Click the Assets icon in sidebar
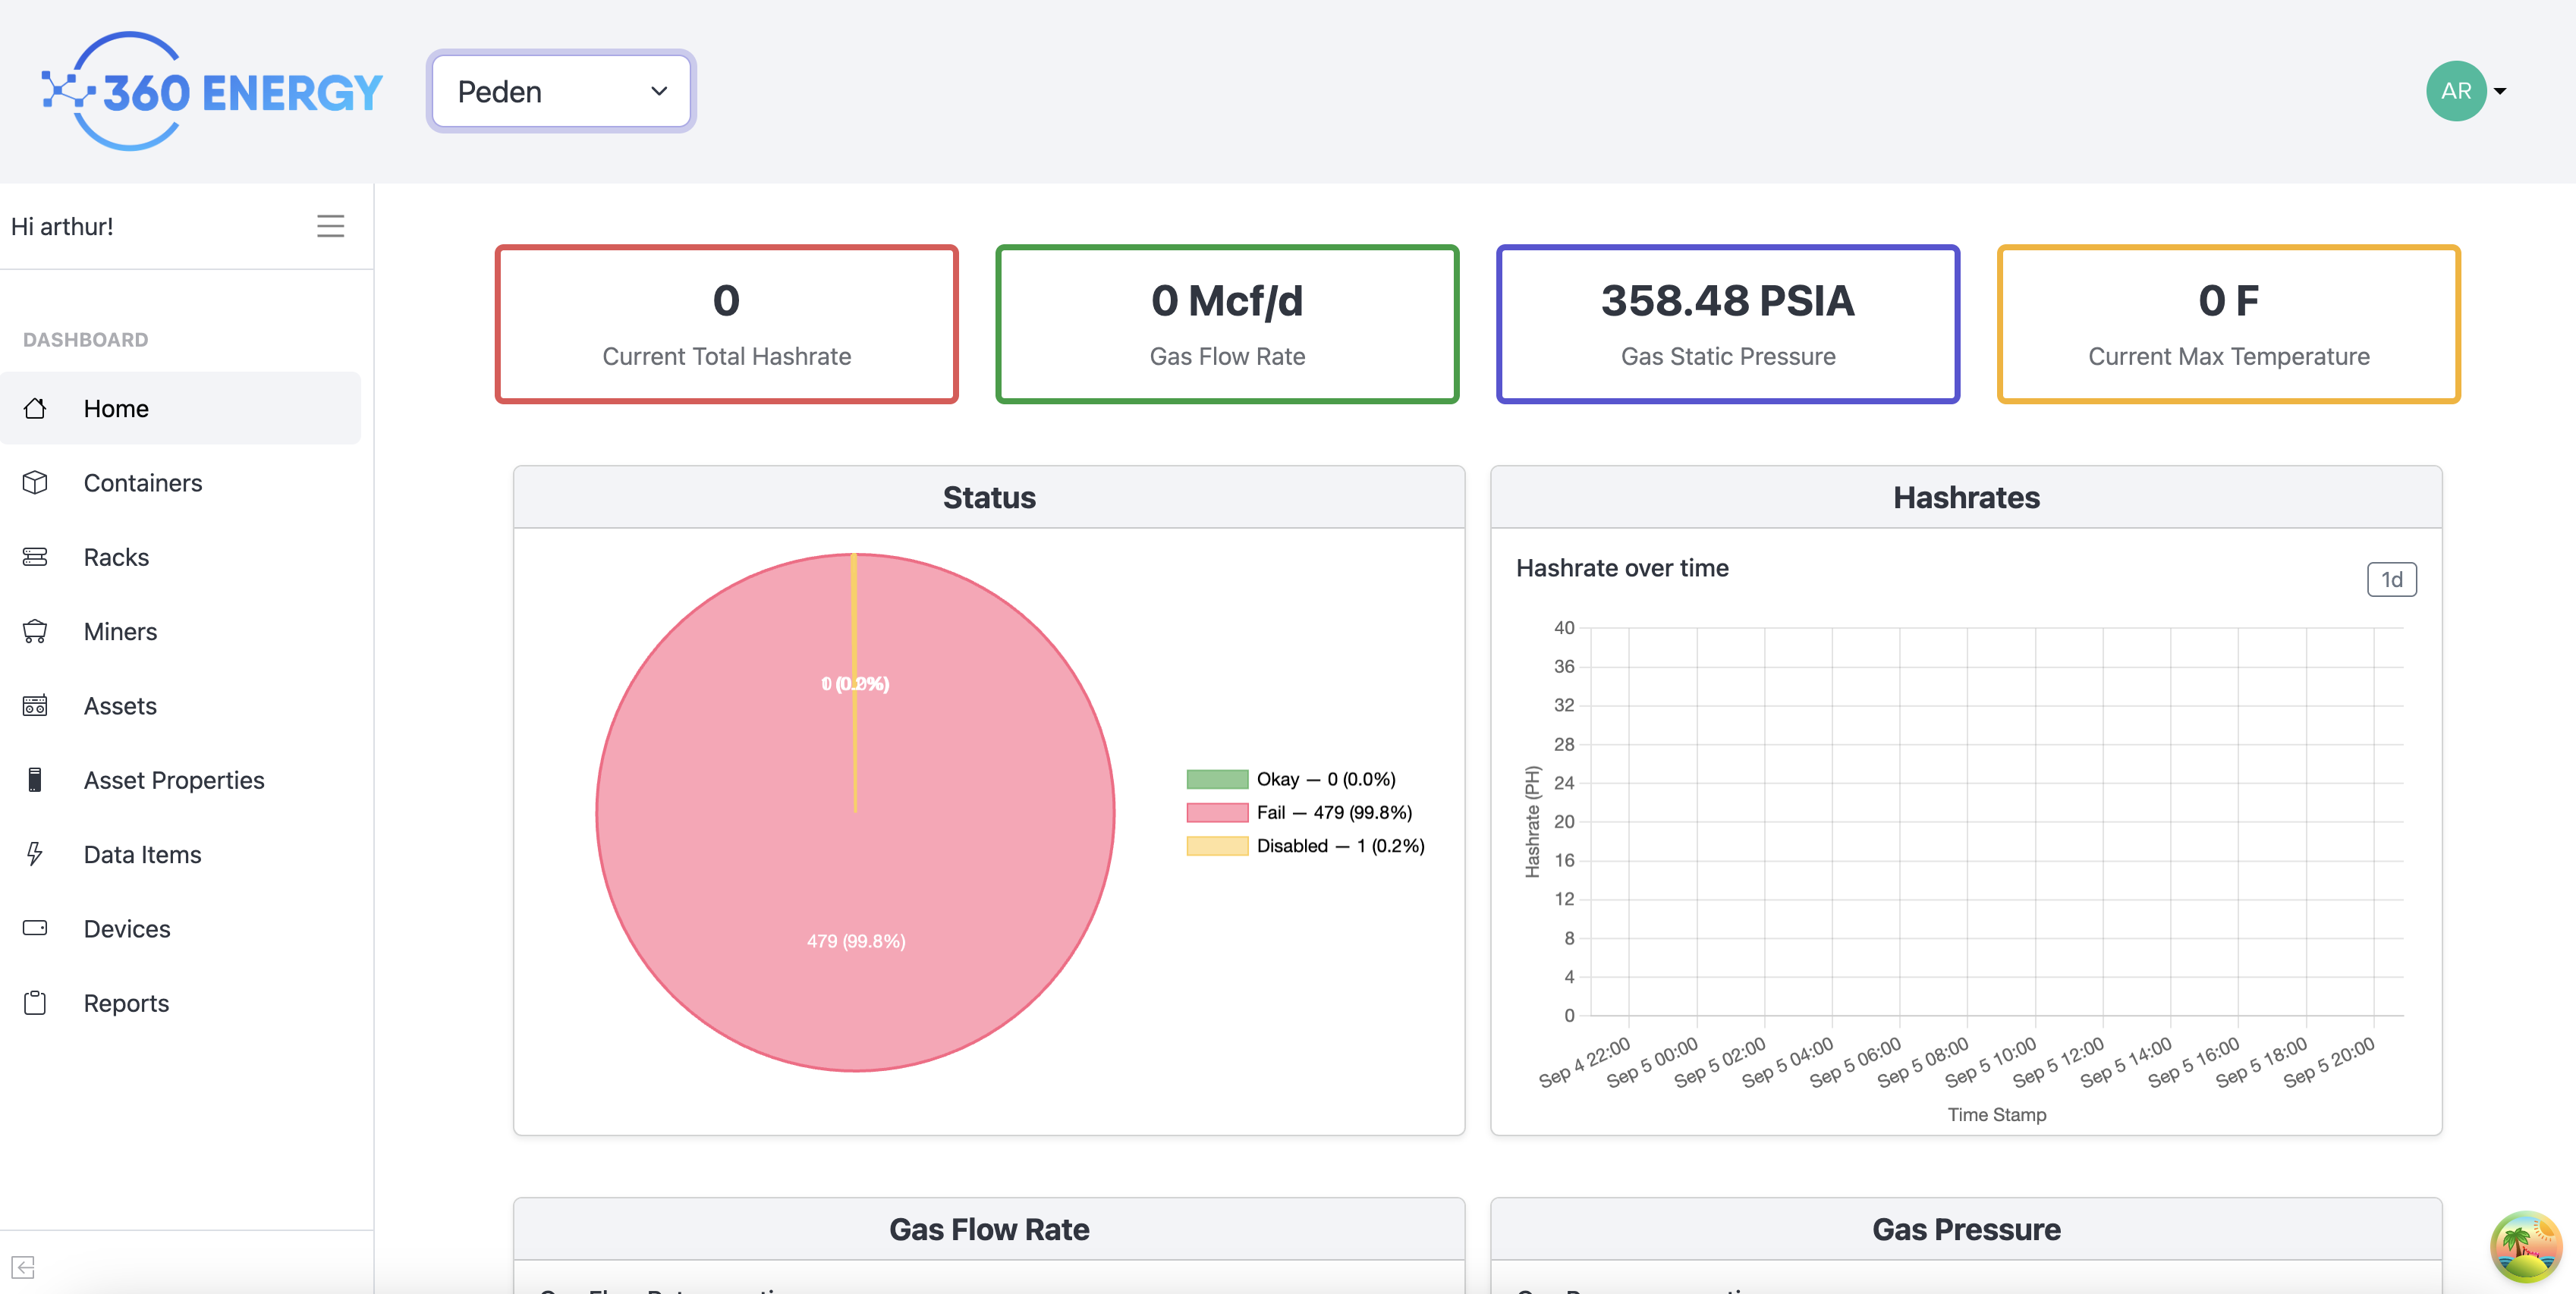Viewport: 2576px width, 1294px height. 35,706
